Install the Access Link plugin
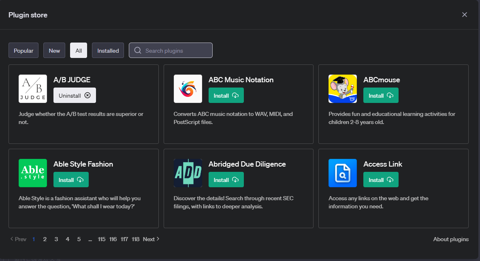This screenshot has width=480, height=261. coord(381,180)
